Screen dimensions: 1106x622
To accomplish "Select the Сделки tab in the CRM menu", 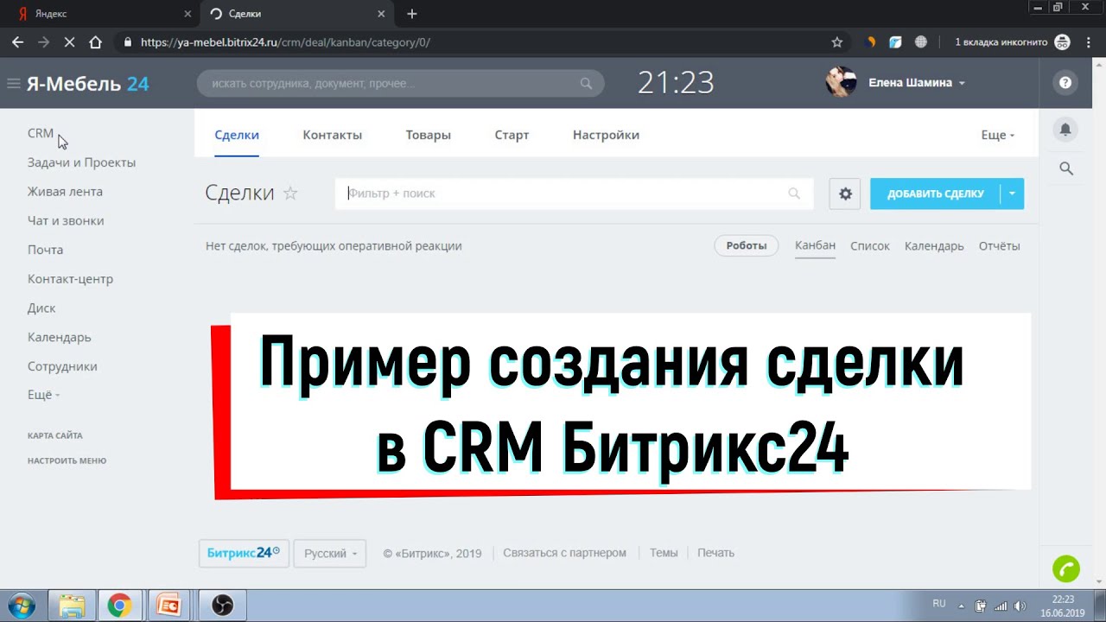I will coord(237,135).
